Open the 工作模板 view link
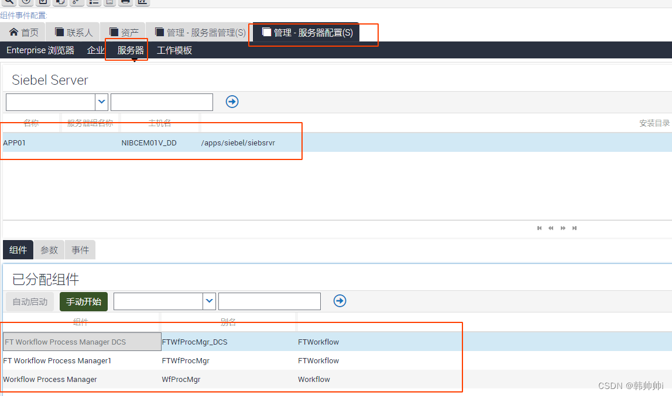 174,50
